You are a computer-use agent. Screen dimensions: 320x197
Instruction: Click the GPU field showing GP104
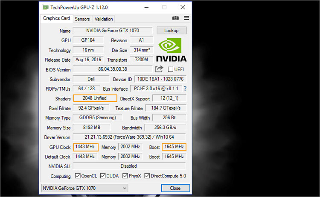(x=88, y=40)
